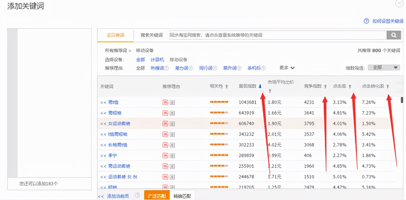This screenshot has width=406, height=200.
Task: Click the 3795 competition value cell
Action: (x=309, y=123)
